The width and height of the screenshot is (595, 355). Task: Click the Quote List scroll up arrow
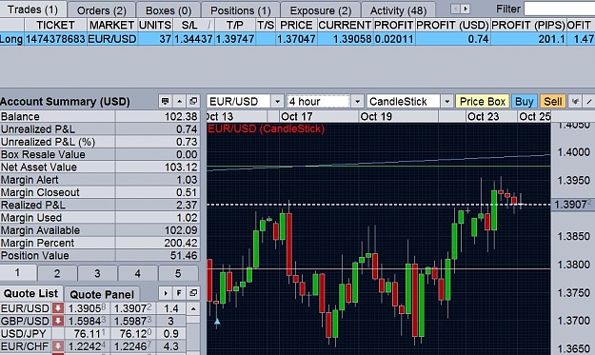193,308
